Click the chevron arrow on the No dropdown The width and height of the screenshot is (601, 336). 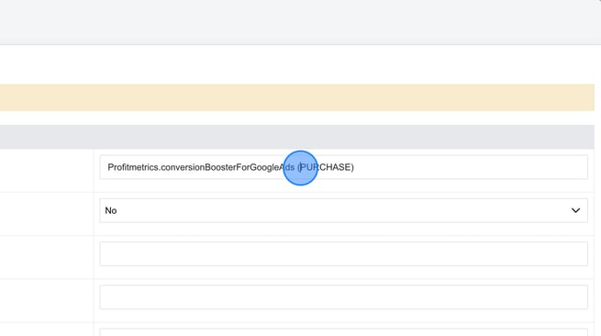(575, 210)
